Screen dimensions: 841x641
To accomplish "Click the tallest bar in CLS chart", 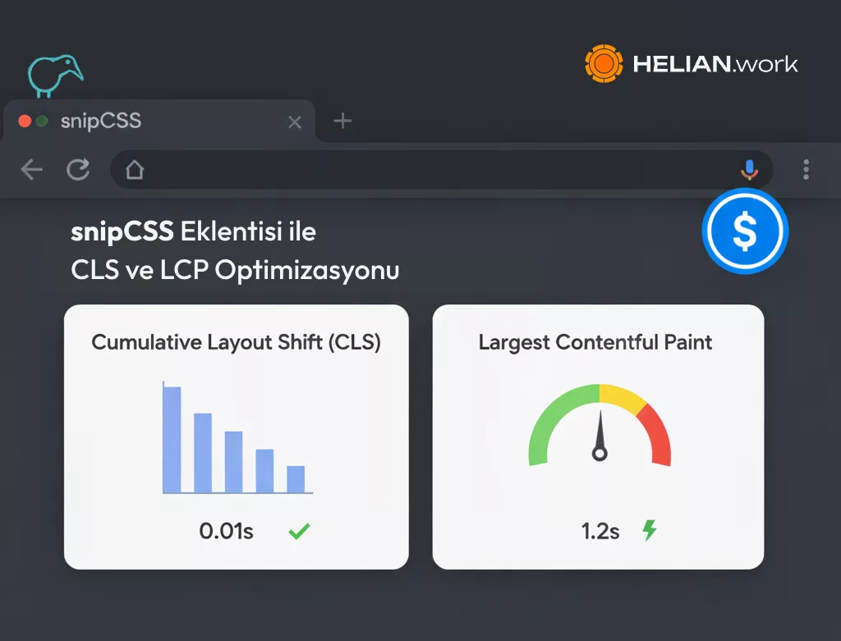I will click(172, 439).
